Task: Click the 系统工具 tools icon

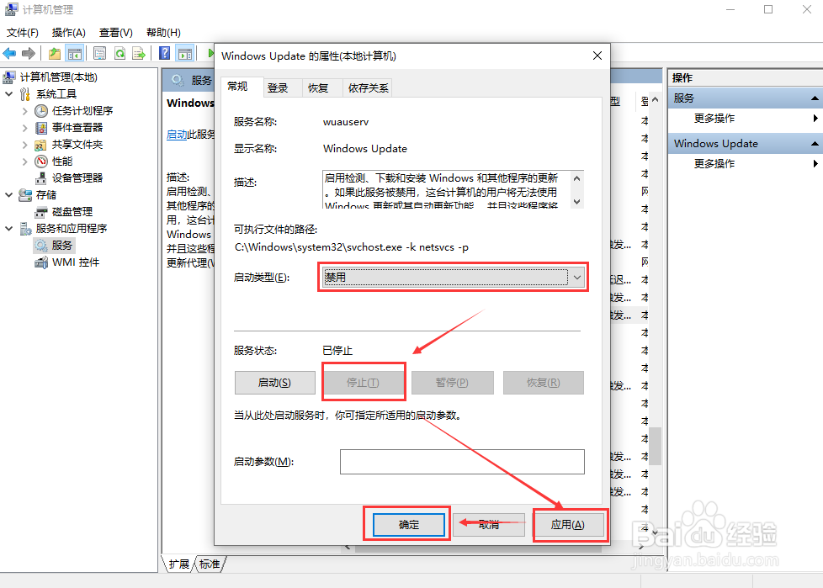Action: [25, 94]
